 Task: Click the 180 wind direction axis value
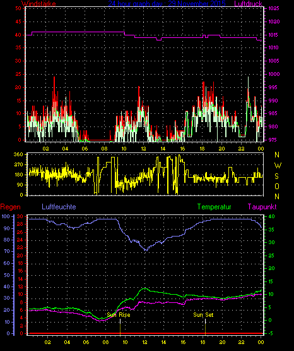click(18, 175)
